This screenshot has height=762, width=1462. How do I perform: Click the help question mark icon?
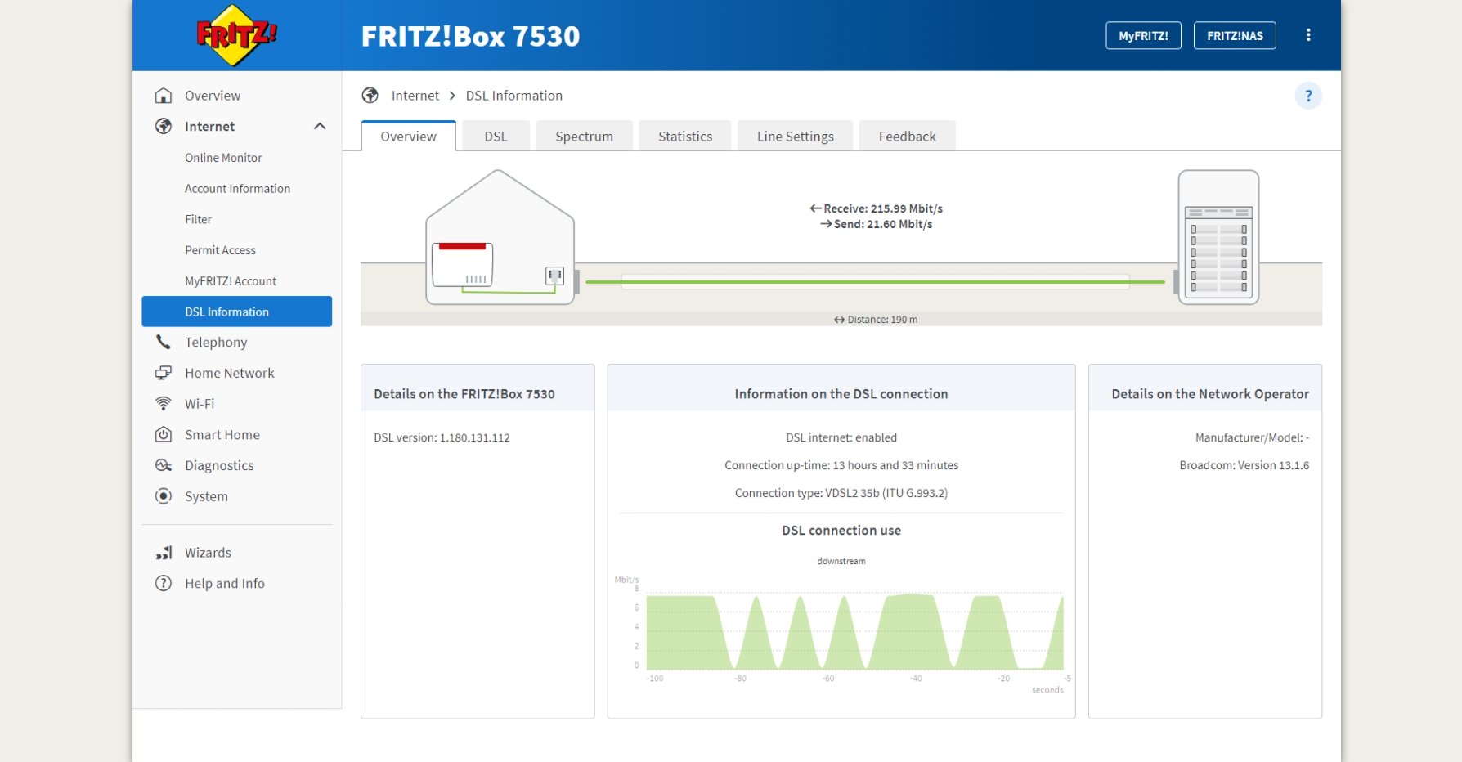[1307, 96]
